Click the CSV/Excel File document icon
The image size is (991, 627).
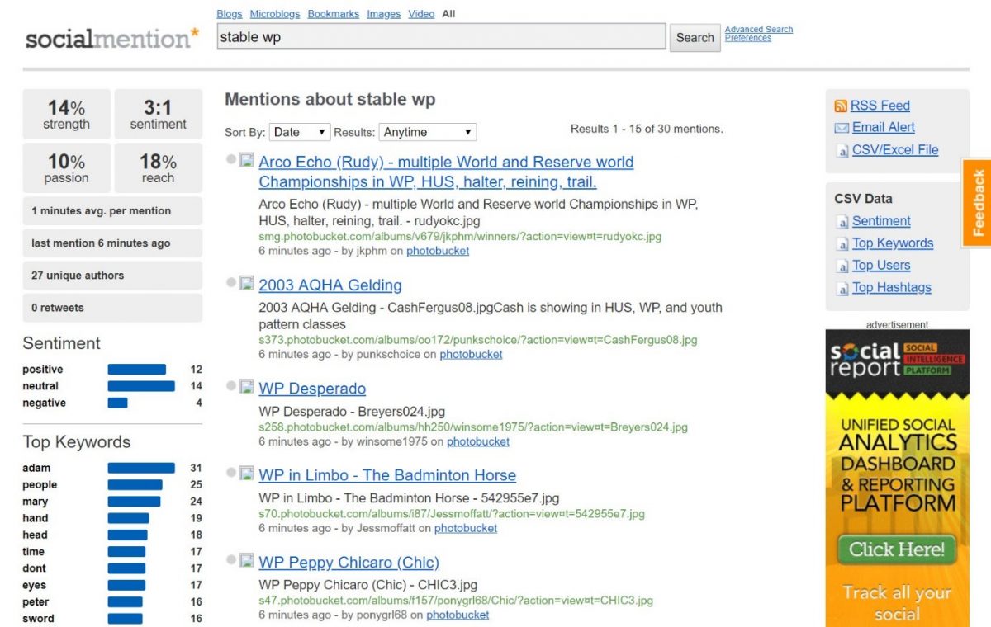[x=842, y=151]
